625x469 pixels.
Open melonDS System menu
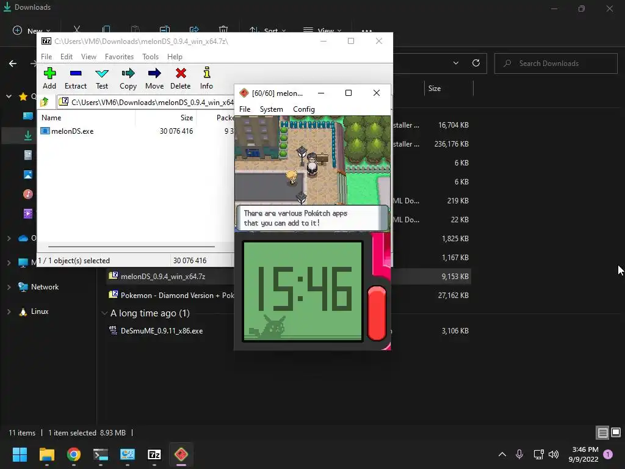pyautogui.click(x=272, y=109)
